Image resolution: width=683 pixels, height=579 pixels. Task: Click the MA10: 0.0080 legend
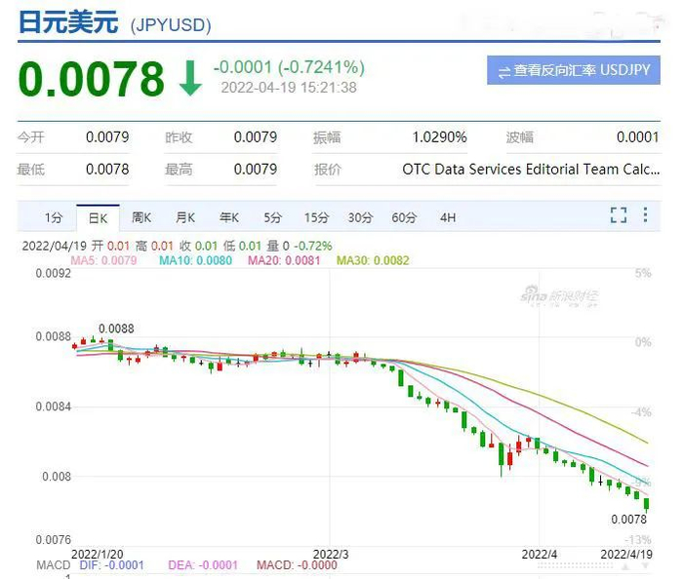pos(195,260)
